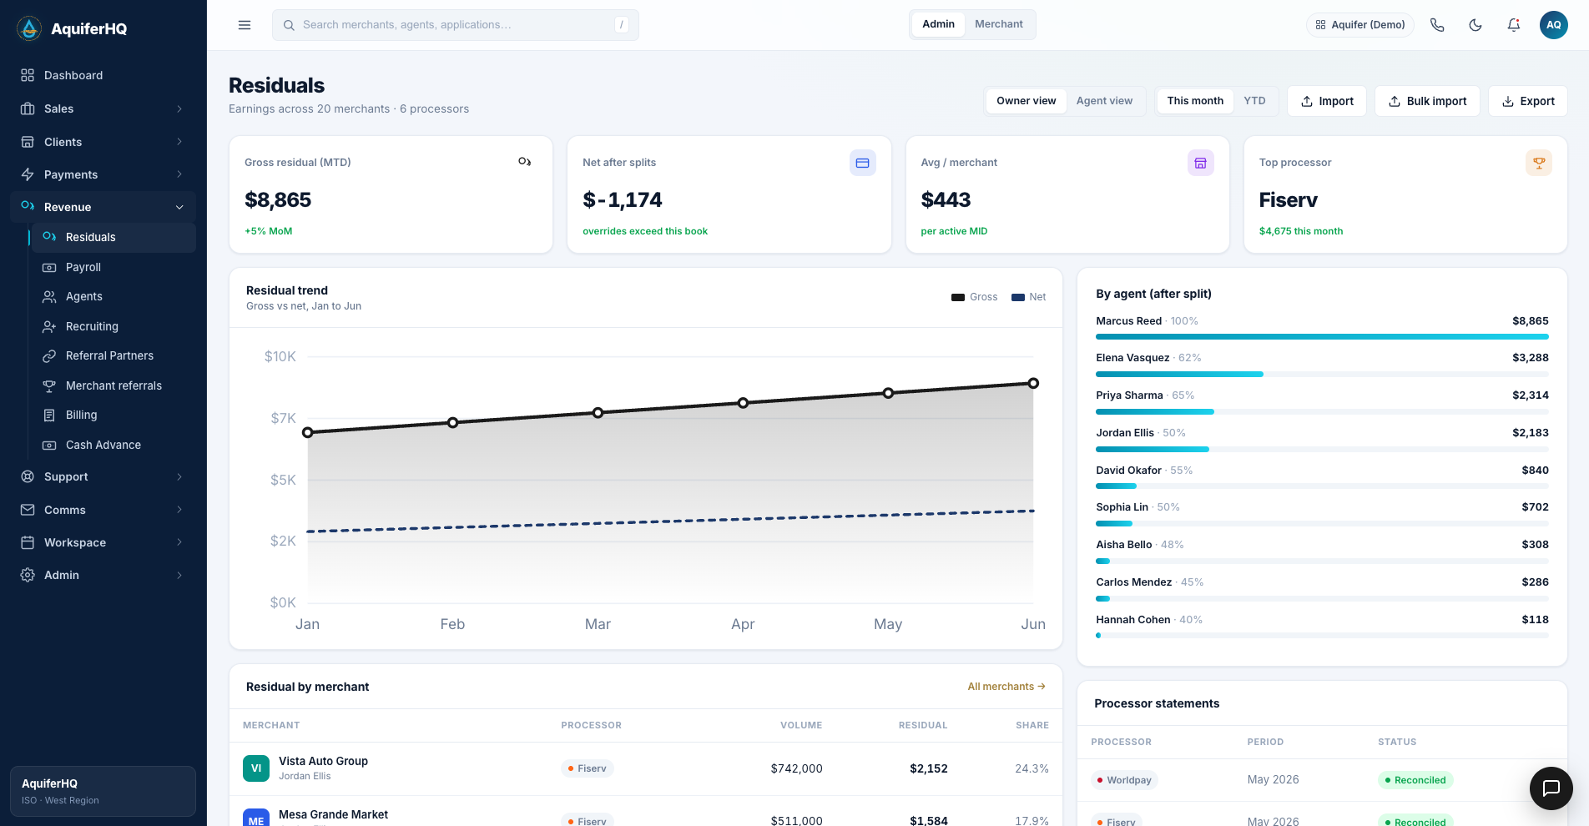Select the This month period
Viewport: 1589px width, 826px height.
pyautogui.click(x=1195, y=101)
